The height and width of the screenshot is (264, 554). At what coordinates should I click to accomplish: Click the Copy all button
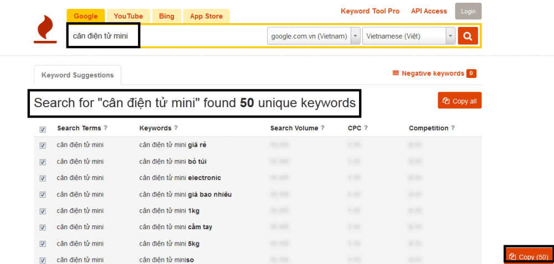pos(460,101)
